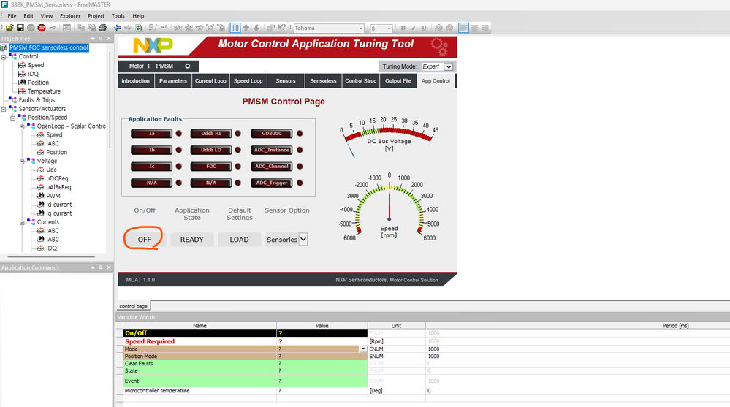
Task: Click the context help question-arrow icon
Action: coord(281,28)
